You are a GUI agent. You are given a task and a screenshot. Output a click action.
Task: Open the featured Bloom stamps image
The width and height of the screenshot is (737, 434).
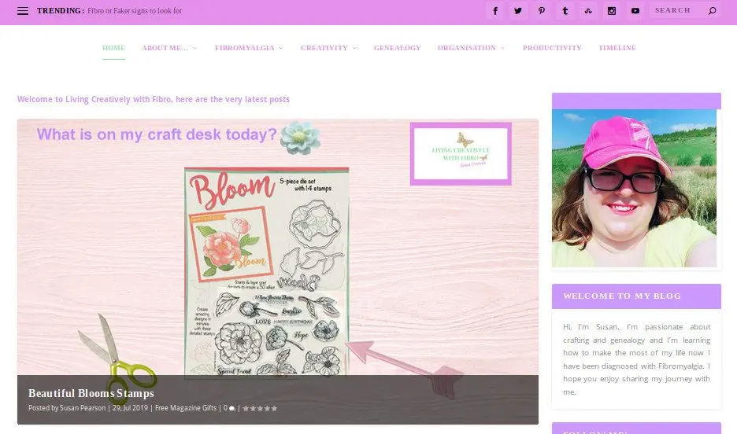[x=278, y=271]
